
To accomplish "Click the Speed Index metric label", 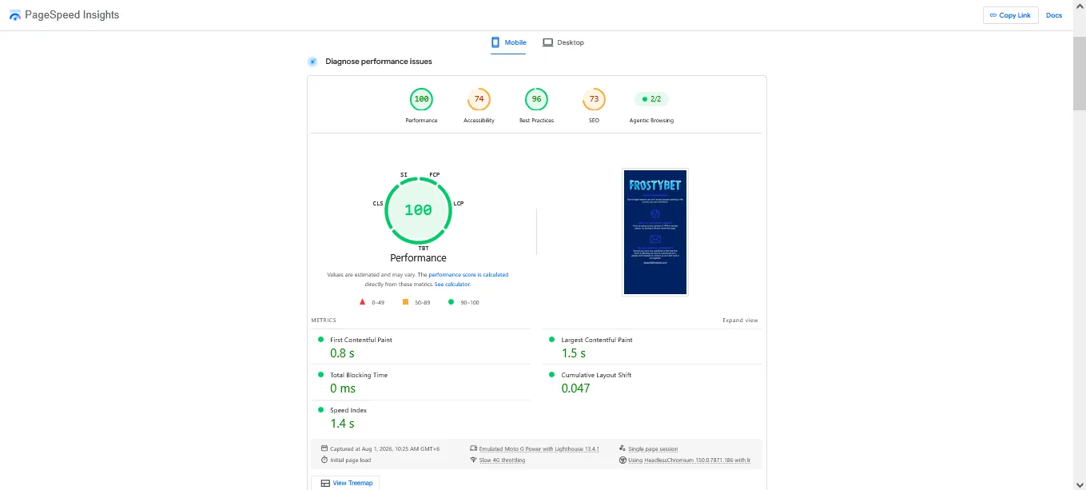I will [349, 410].
